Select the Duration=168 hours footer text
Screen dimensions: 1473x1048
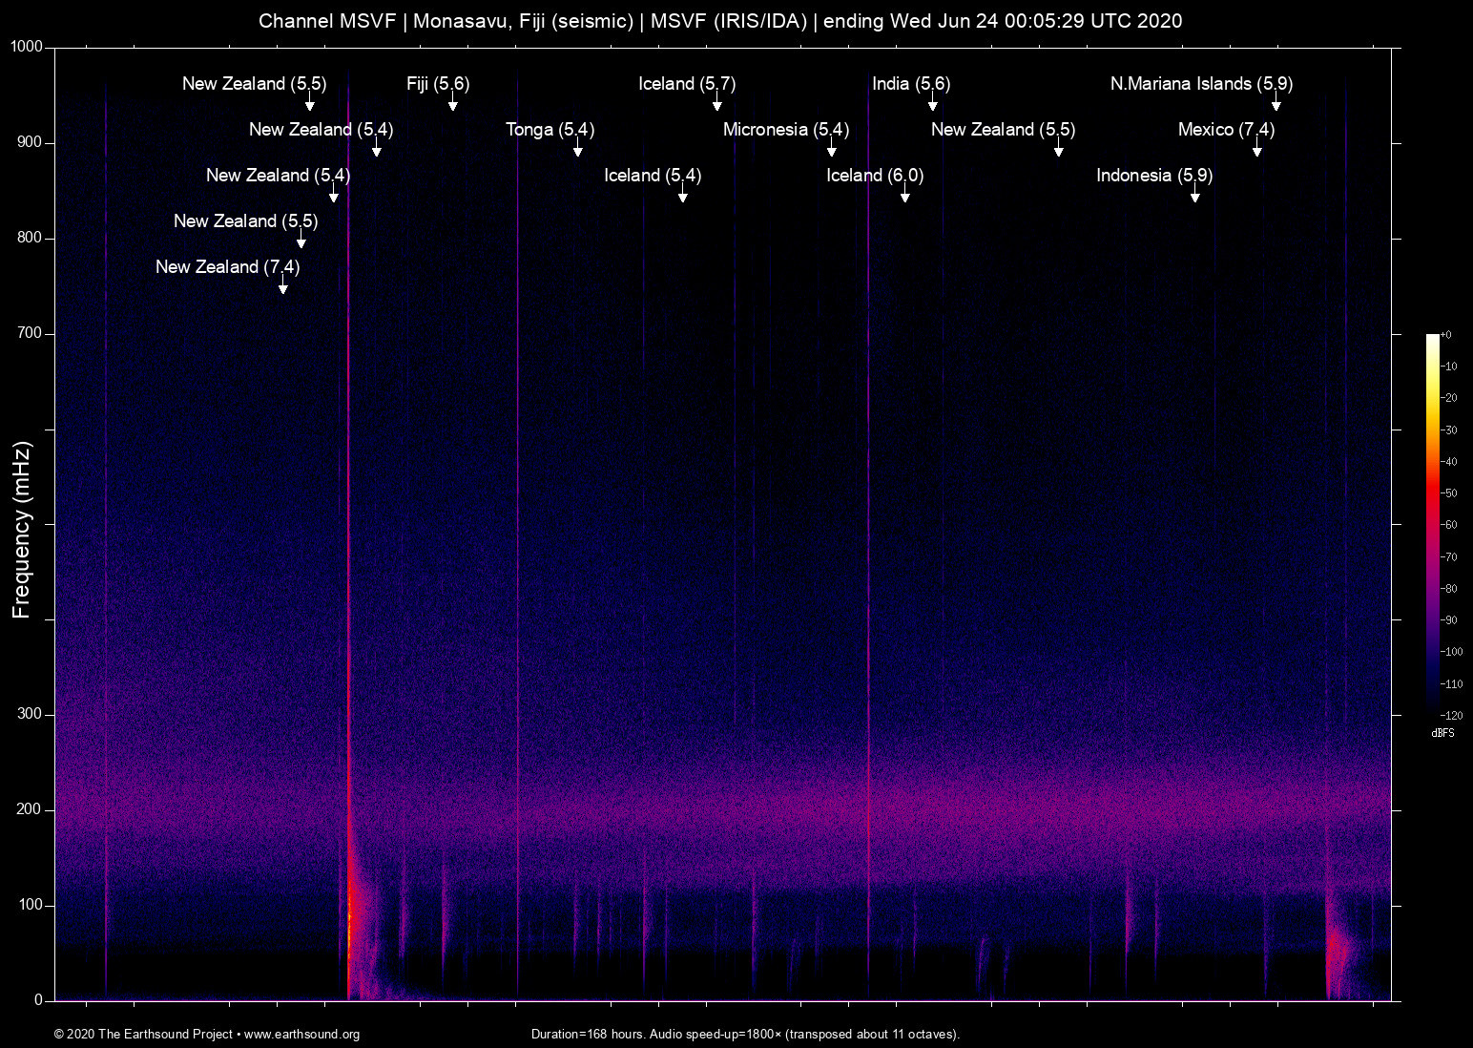point(746,1035)
